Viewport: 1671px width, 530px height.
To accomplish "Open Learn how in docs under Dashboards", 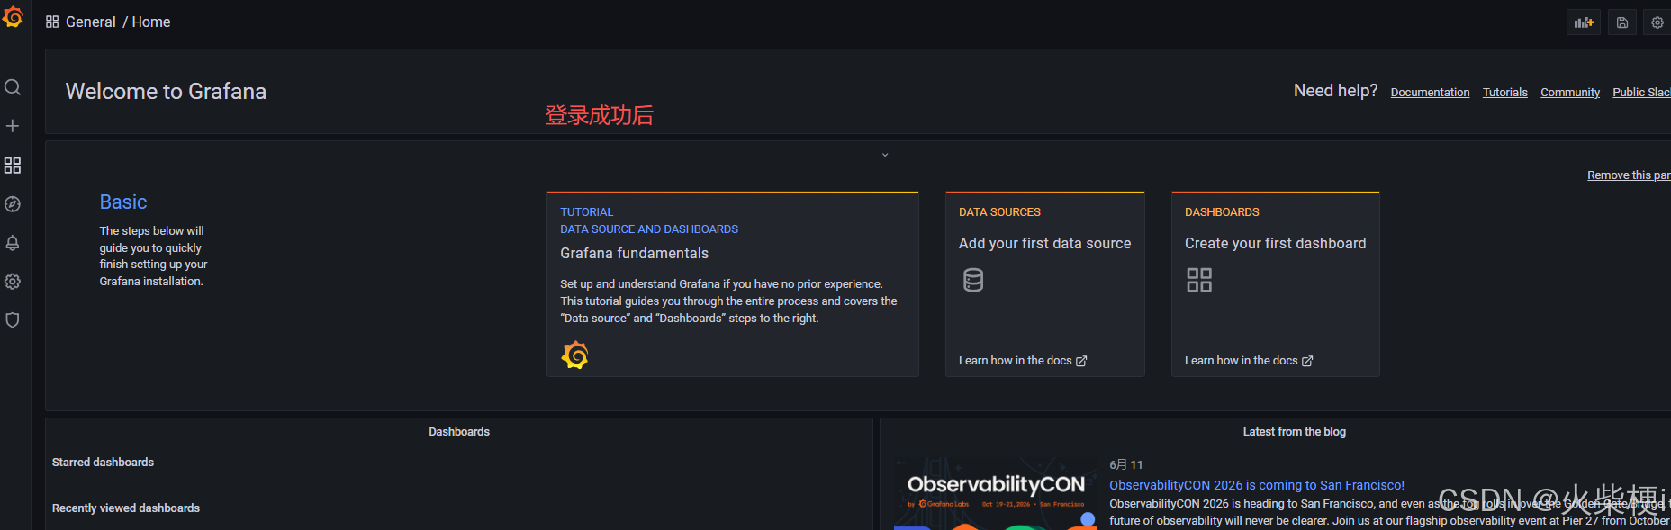I will tap(1249, 361).
